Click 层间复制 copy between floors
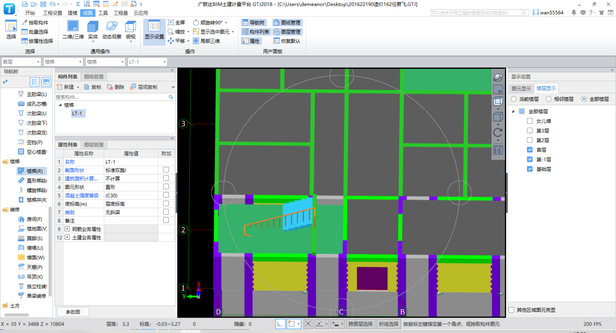Viewport: 616px width, 333px height. point(144,87)
